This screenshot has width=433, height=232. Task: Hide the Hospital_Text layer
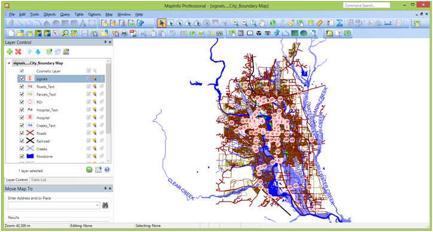click(x=22, y=110)
